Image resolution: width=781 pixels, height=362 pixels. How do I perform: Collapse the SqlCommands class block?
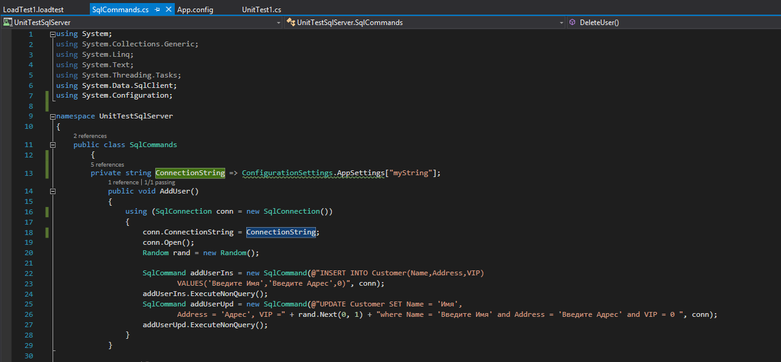tap(53, 145)
